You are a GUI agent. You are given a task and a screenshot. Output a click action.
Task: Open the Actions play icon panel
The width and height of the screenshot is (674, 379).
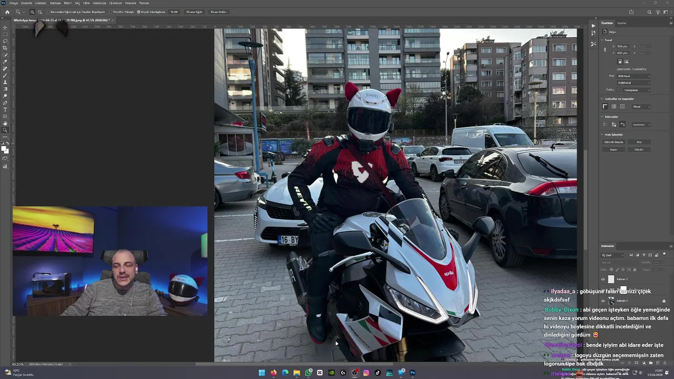pyautogui.click(x=593, y=25)
